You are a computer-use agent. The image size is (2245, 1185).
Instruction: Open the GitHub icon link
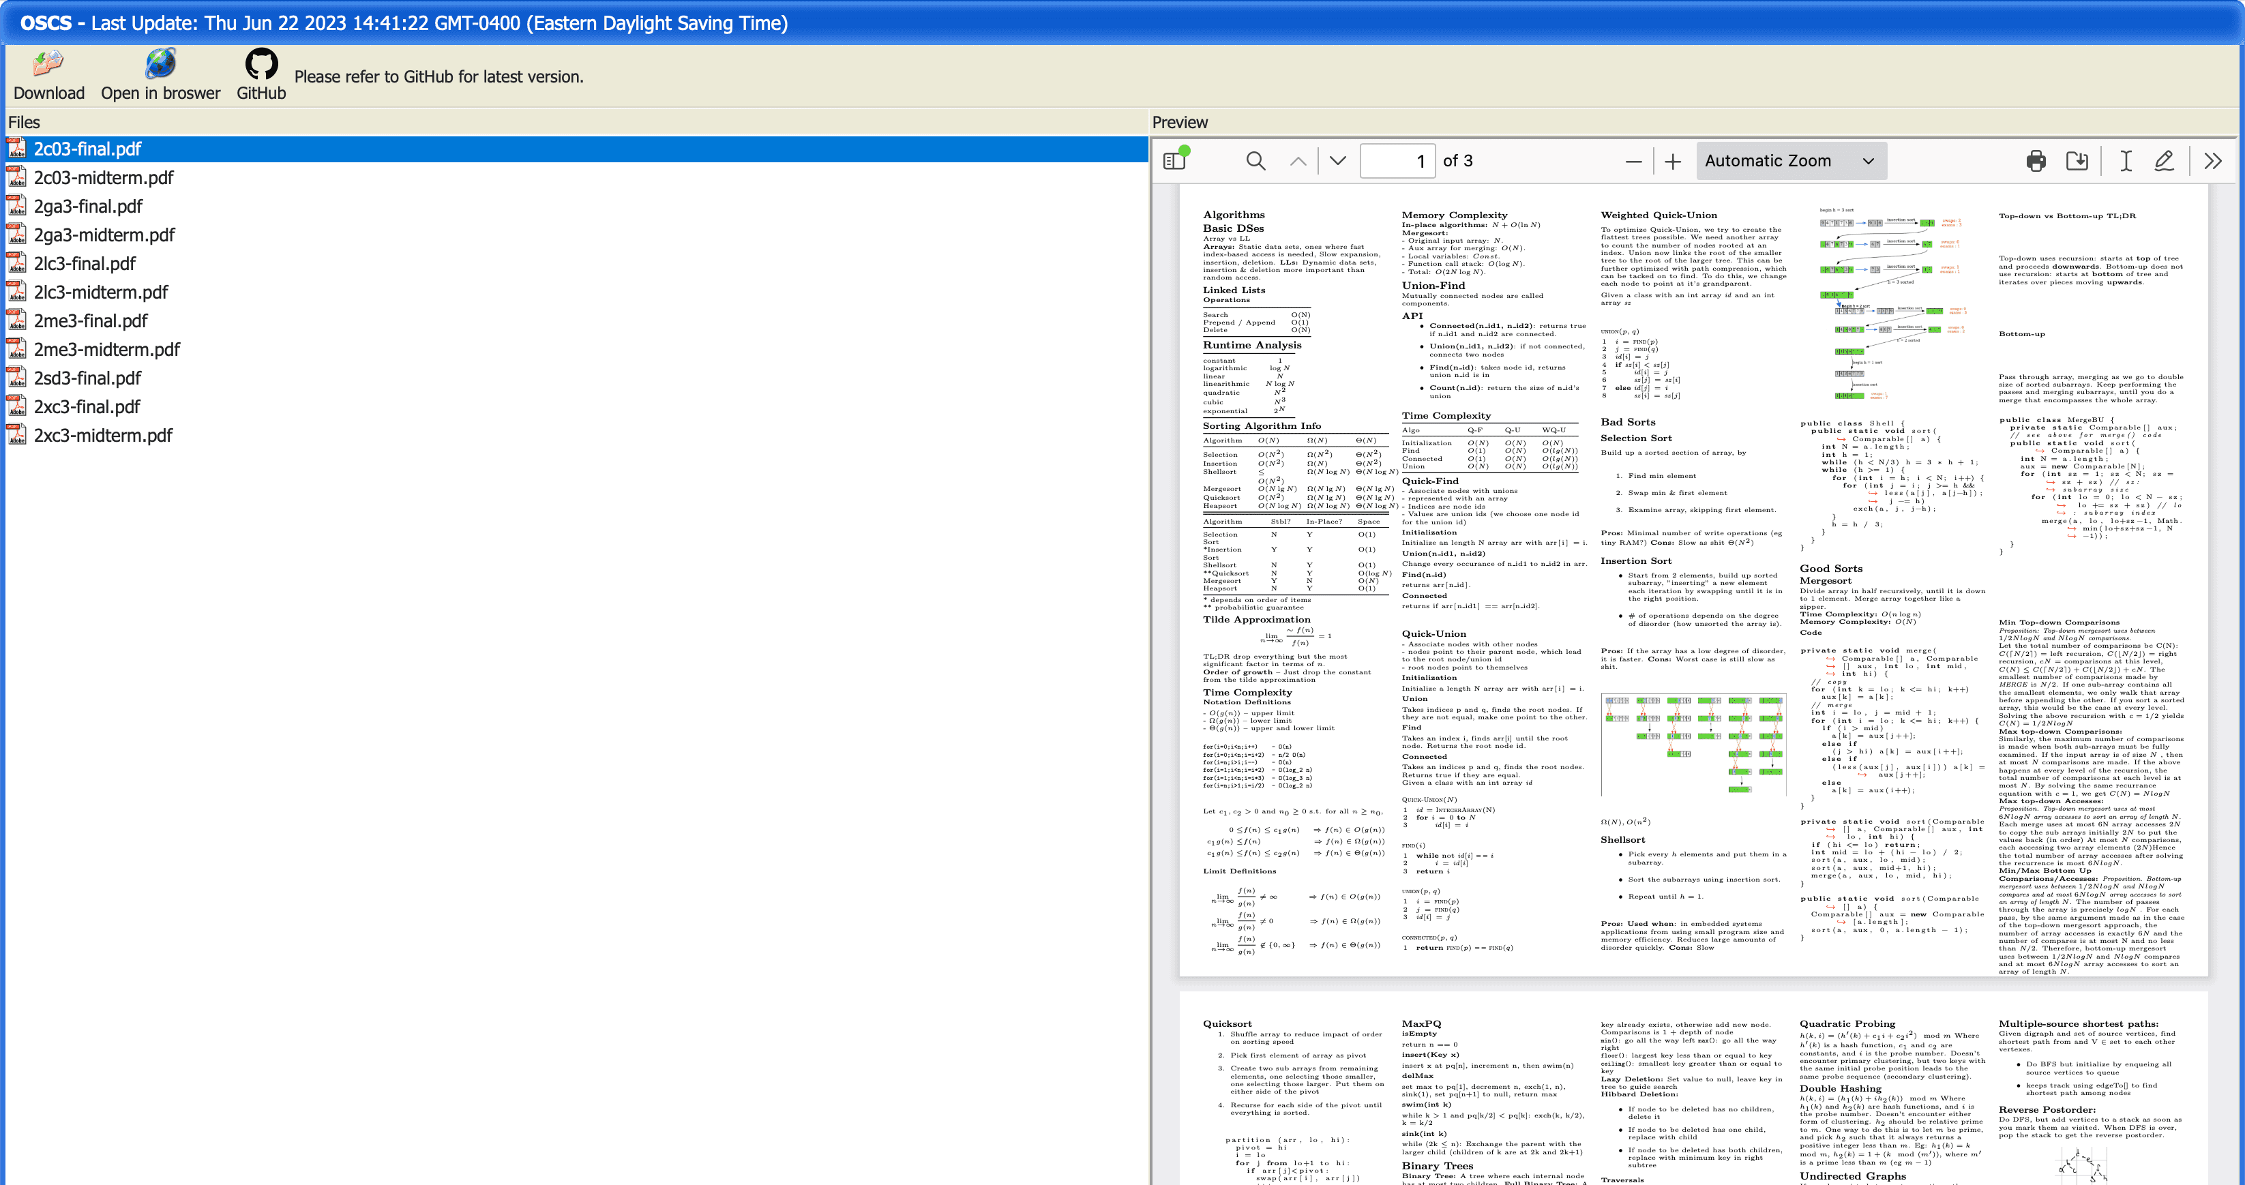pyautogui.click(x=261, y=63)
